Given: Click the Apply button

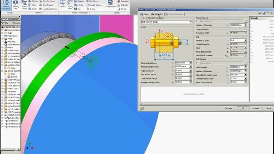Looking at the screenshot, I should click(269, 108).
